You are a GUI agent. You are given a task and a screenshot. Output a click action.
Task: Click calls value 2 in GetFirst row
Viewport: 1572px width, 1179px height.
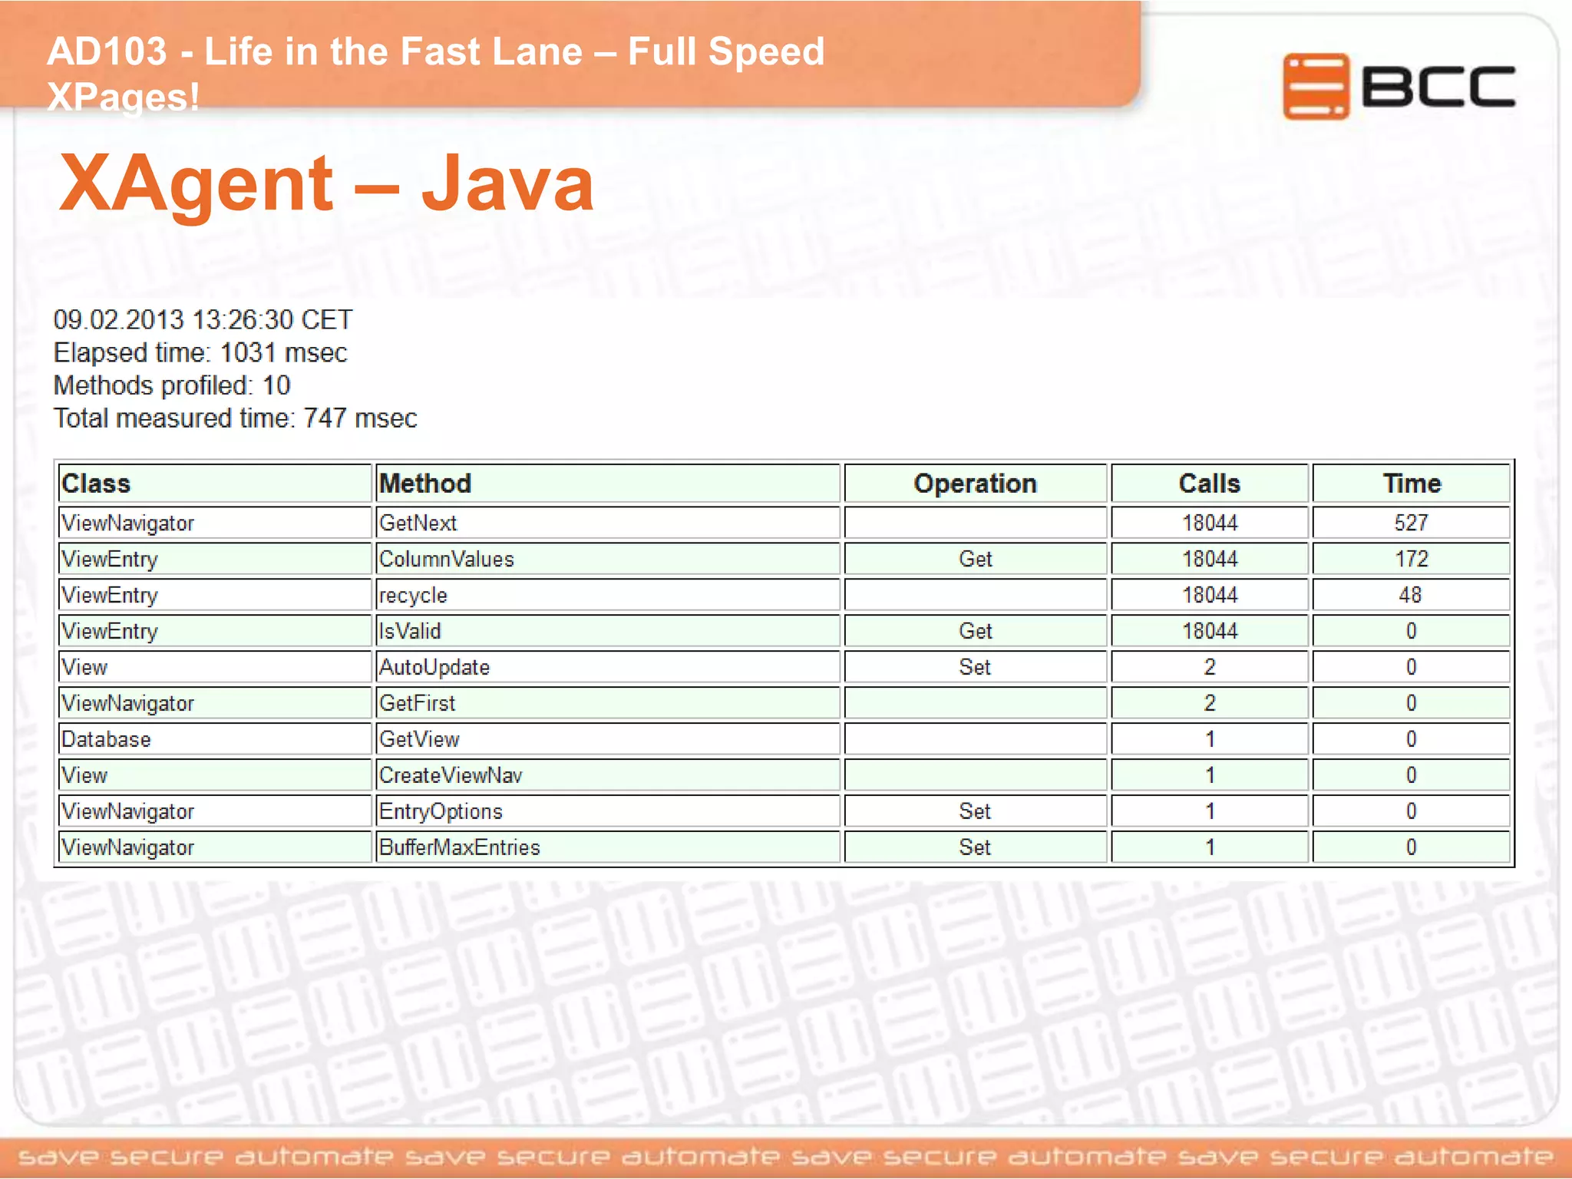coord(1209,703)
